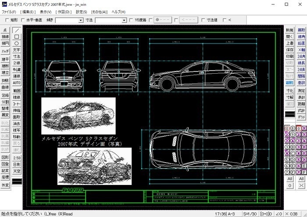
Task: Click the AUTO mode tool
Action: click(x=17, y=83)
